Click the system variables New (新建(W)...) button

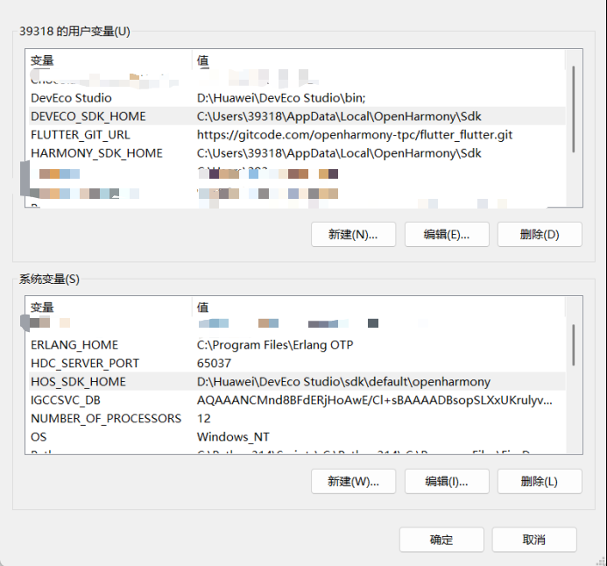[353, 481]
